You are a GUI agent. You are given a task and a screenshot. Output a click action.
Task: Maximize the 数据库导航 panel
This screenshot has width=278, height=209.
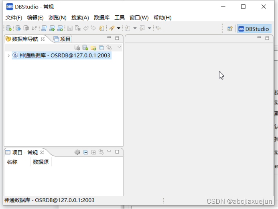tap(117, 38)
